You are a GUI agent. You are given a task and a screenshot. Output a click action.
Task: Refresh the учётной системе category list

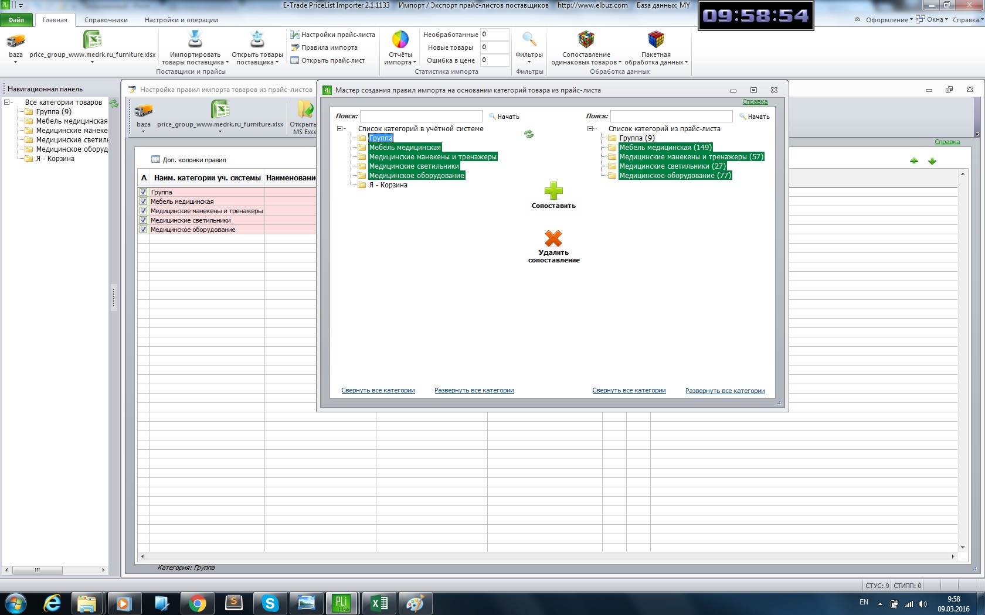(x=529, y=134)
